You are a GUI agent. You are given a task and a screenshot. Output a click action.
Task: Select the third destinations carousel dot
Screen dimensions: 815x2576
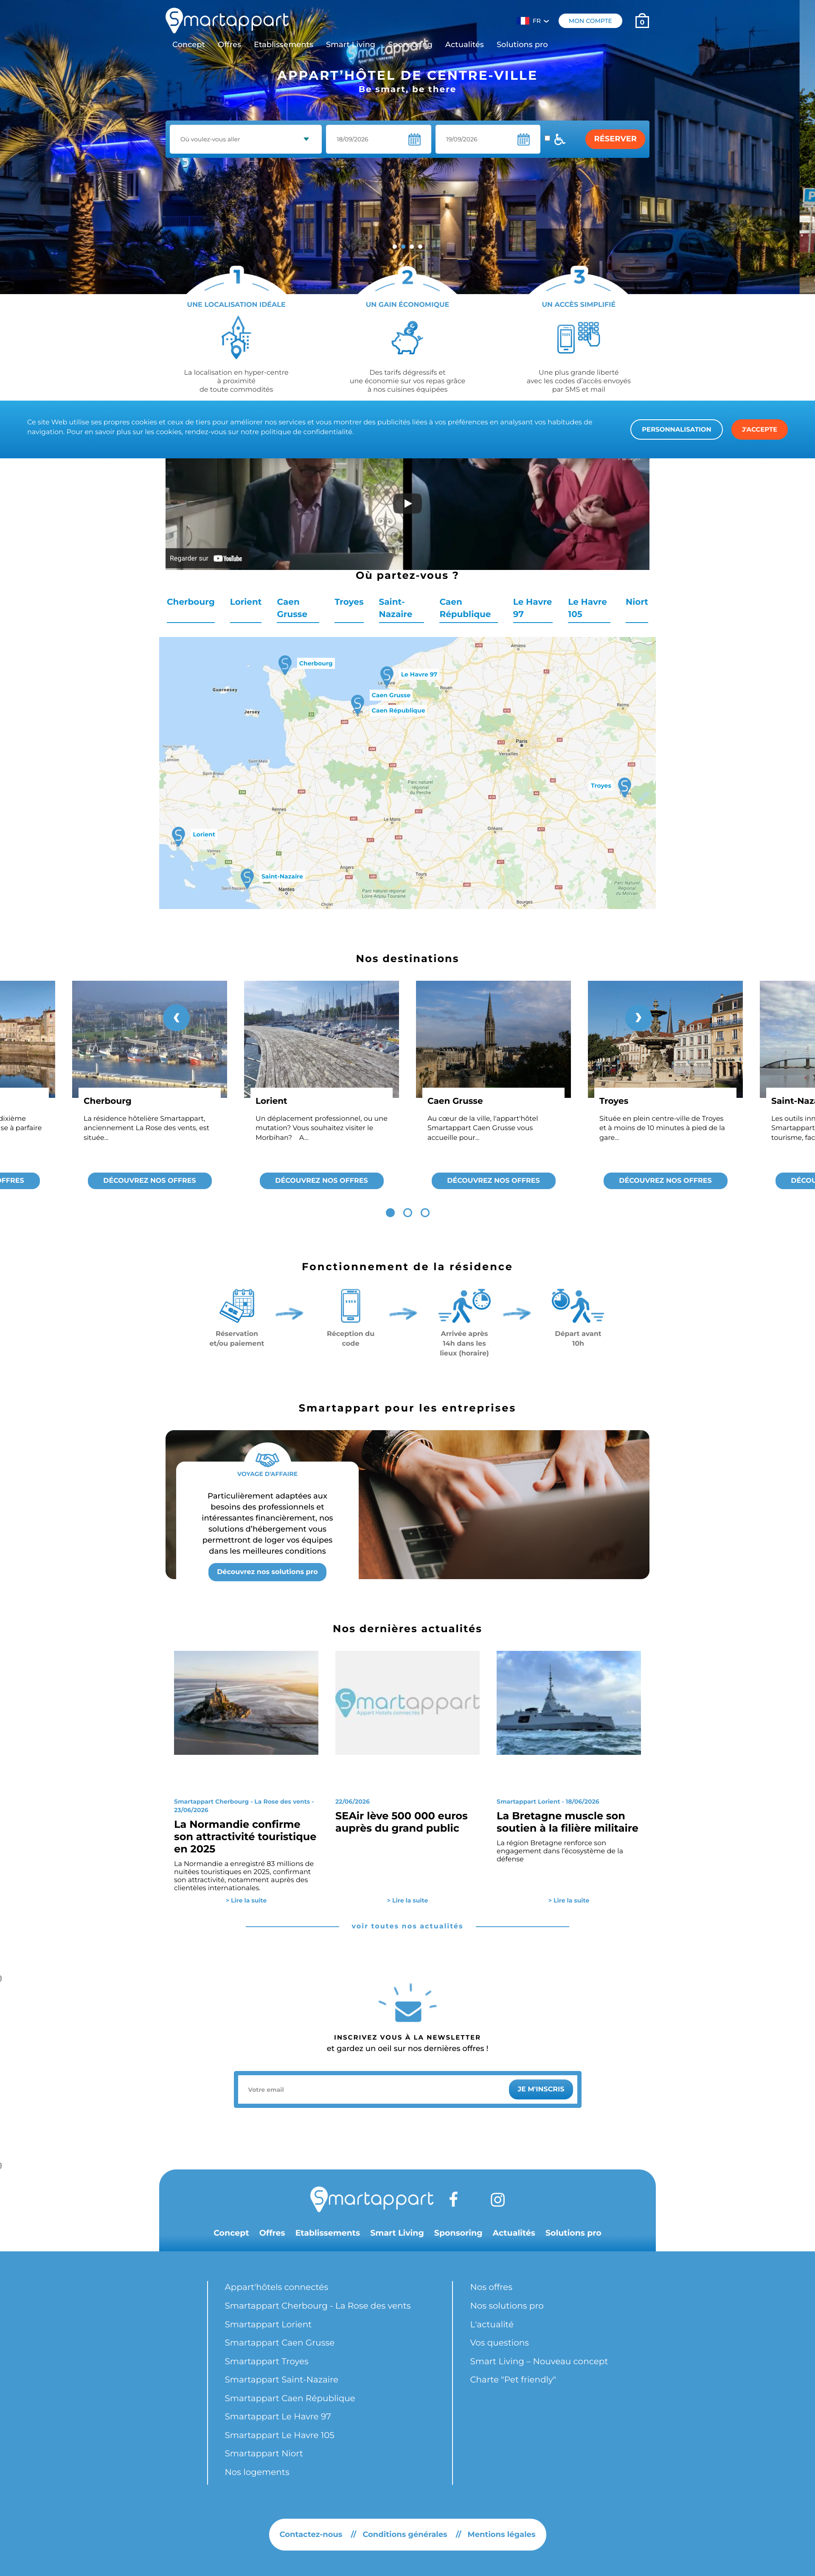coord(425,1212)
